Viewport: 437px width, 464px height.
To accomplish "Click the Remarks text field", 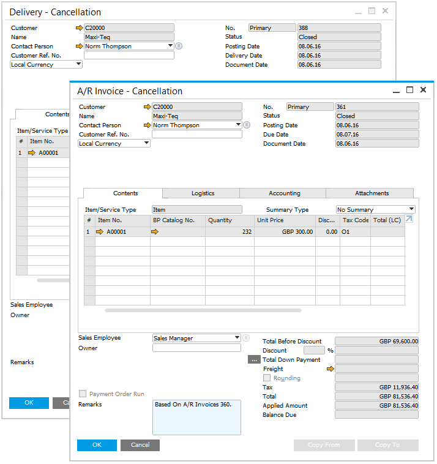I will click(196, 417).
